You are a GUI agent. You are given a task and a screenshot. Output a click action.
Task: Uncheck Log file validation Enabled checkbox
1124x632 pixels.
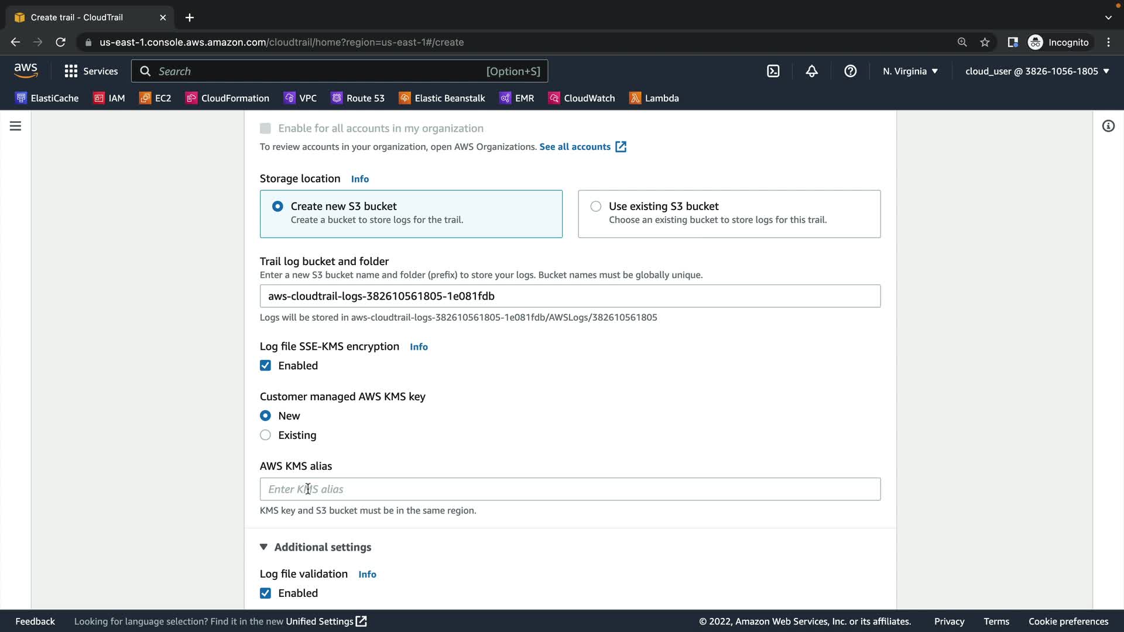(265, 593)
